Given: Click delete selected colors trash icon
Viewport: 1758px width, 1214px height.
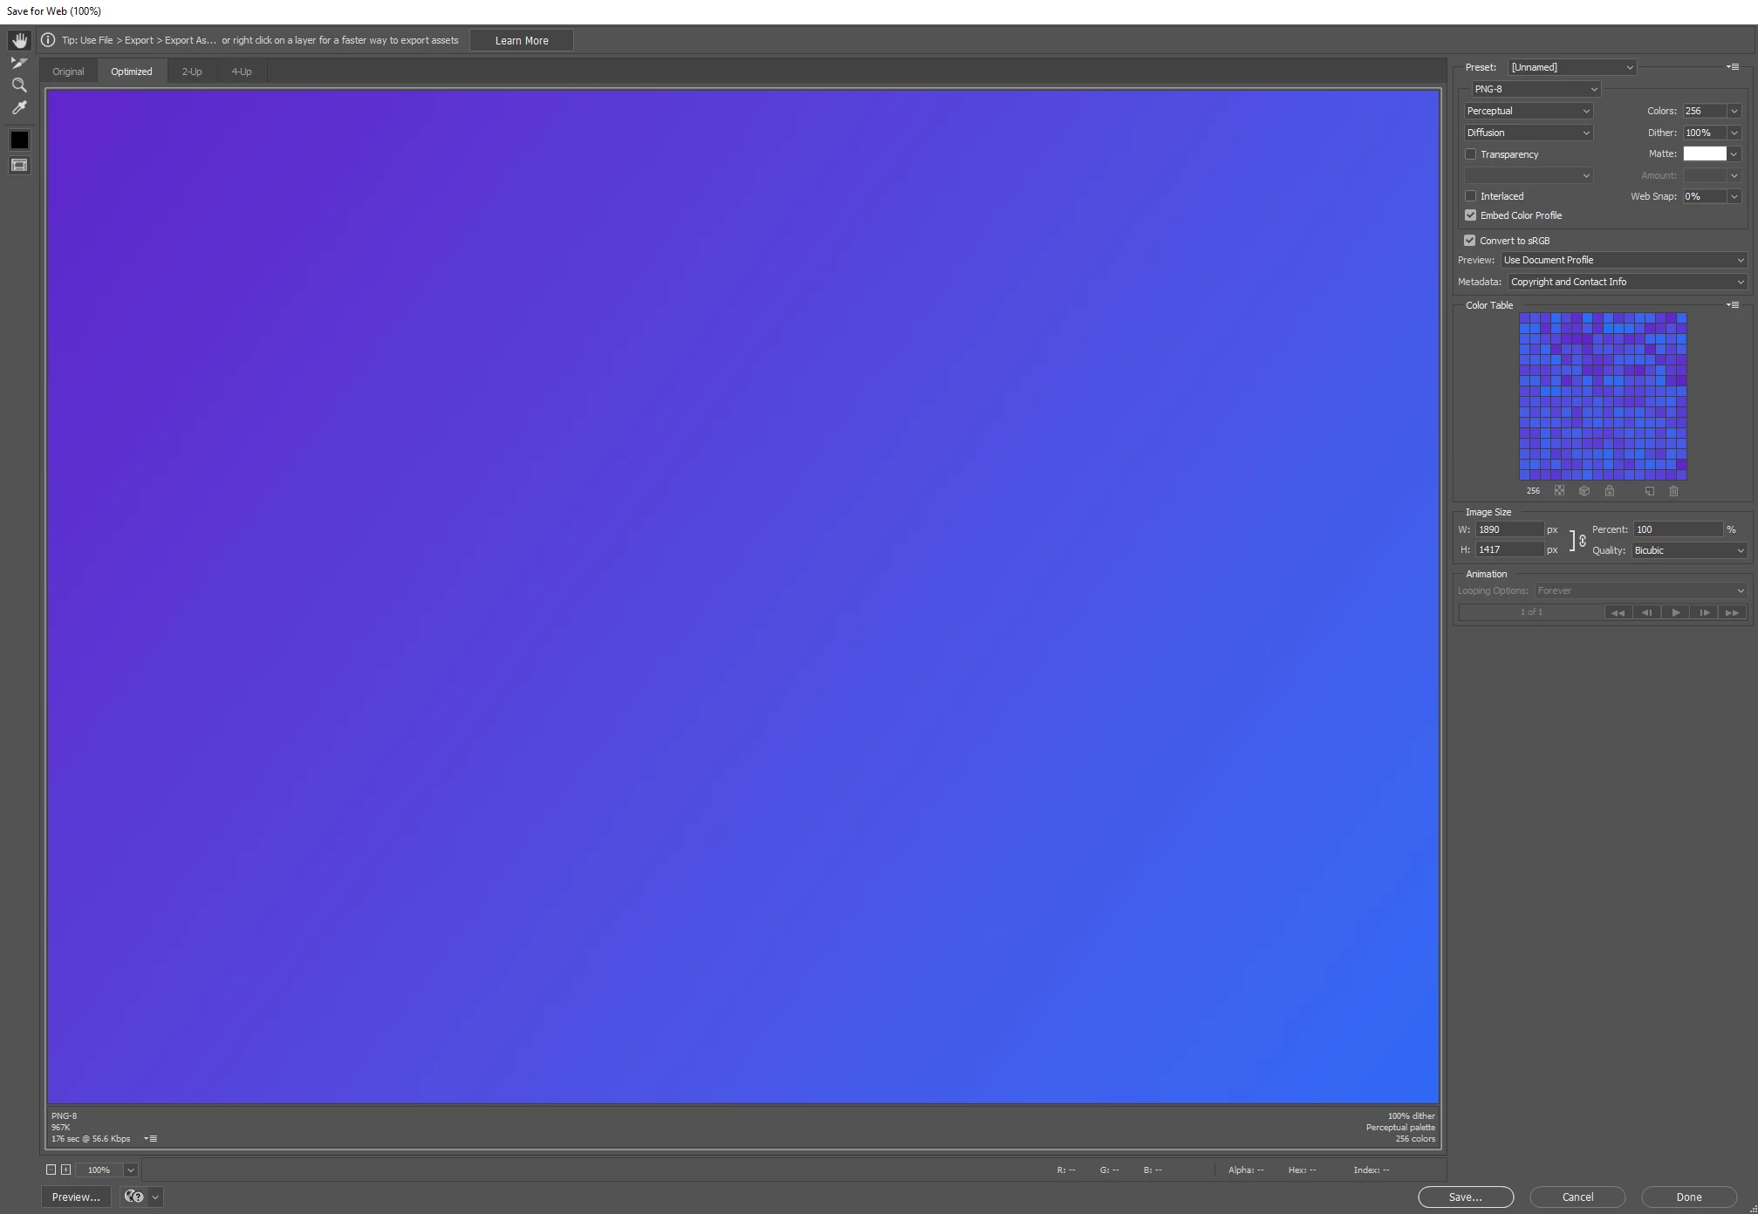Looking at the screenshot, I should pos(1673,491).
